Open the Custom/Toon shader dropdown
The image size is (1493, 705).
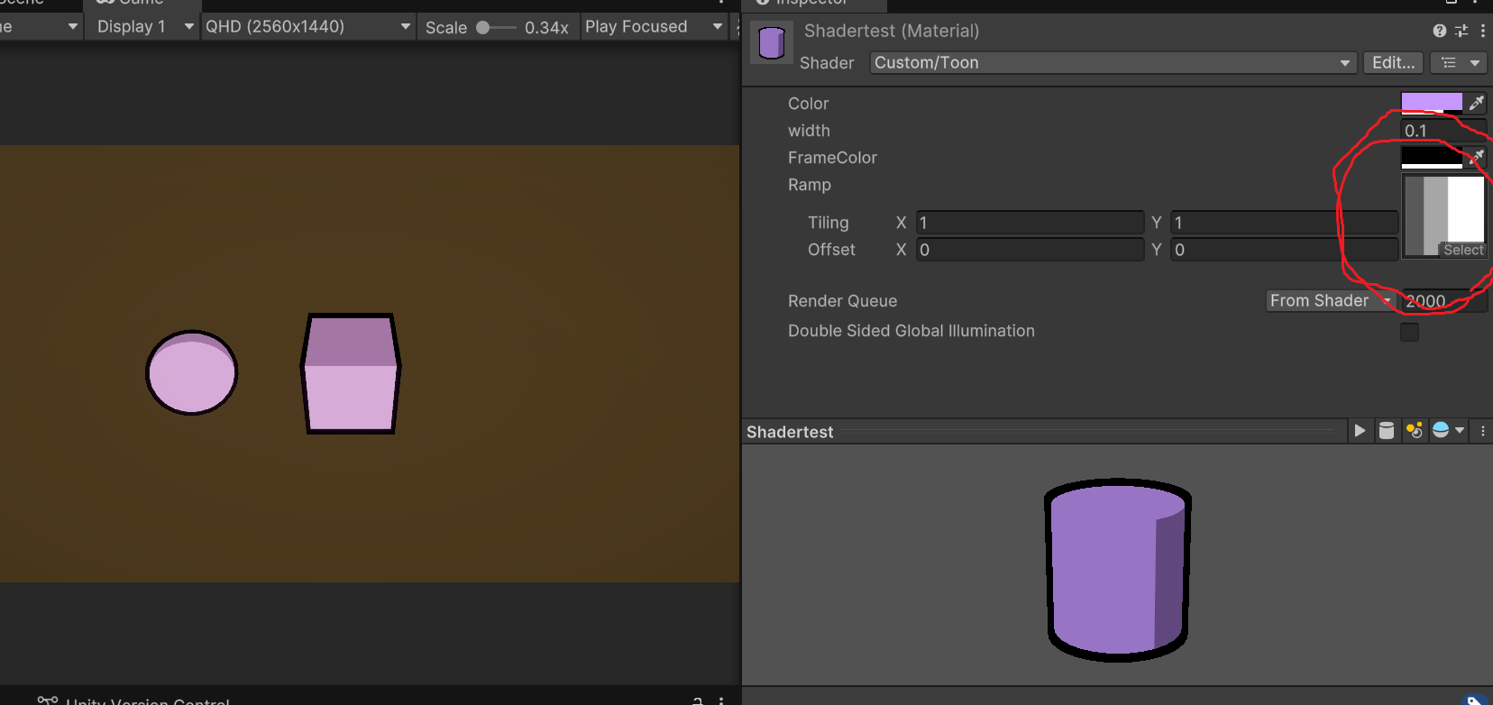[x=1113, y=63]
